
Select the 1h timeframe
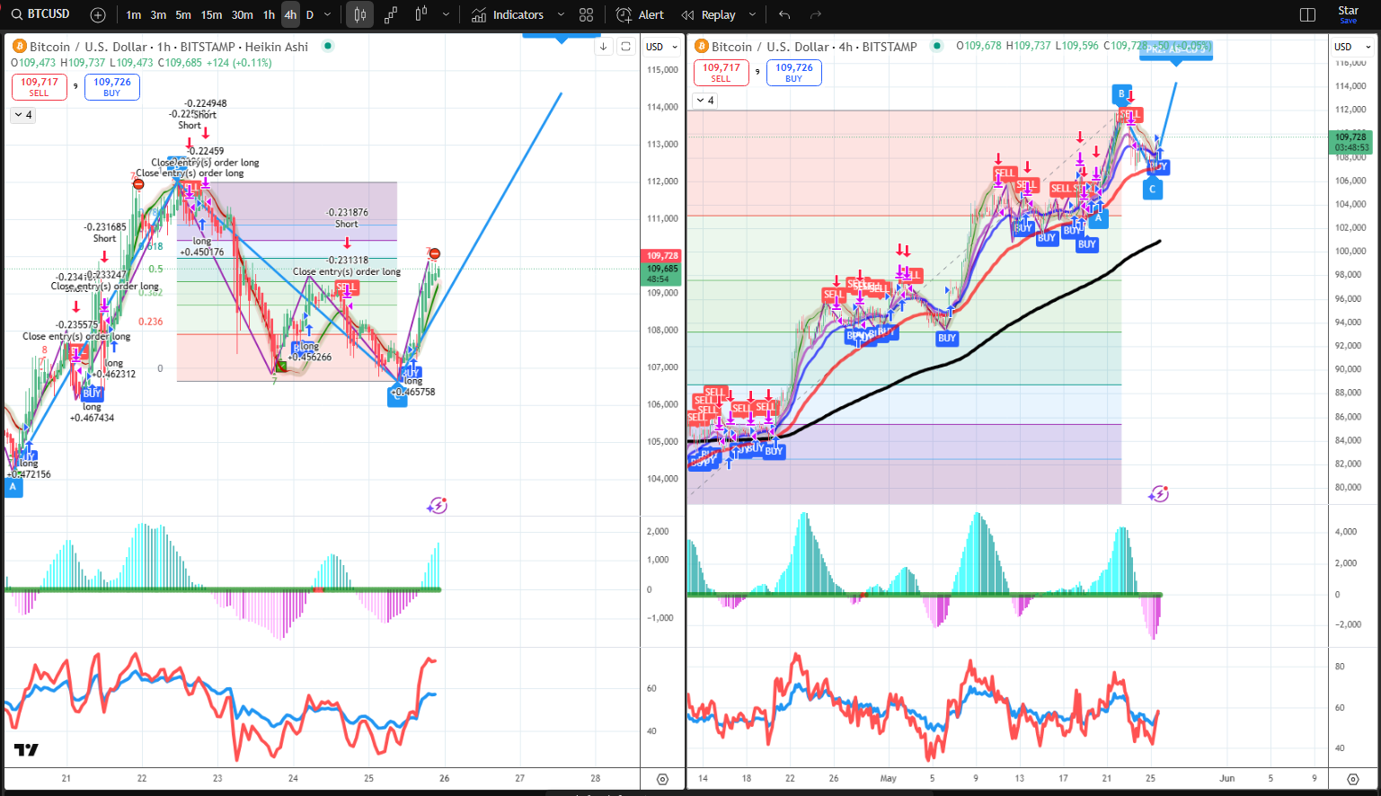pos(269,15)
